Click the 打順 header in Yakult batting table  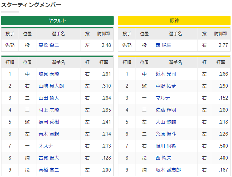point(10,63)
